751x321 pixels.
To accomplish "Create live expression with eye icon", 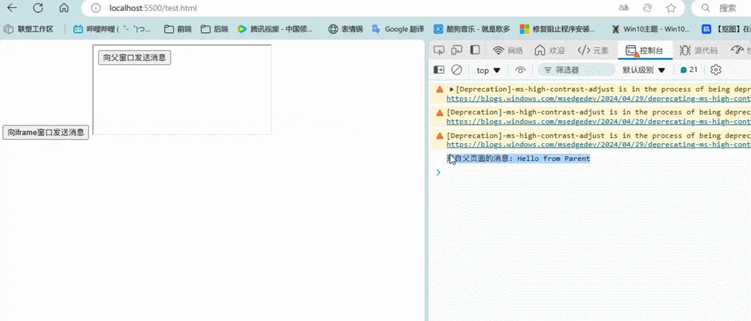I will tap(520, 70).
